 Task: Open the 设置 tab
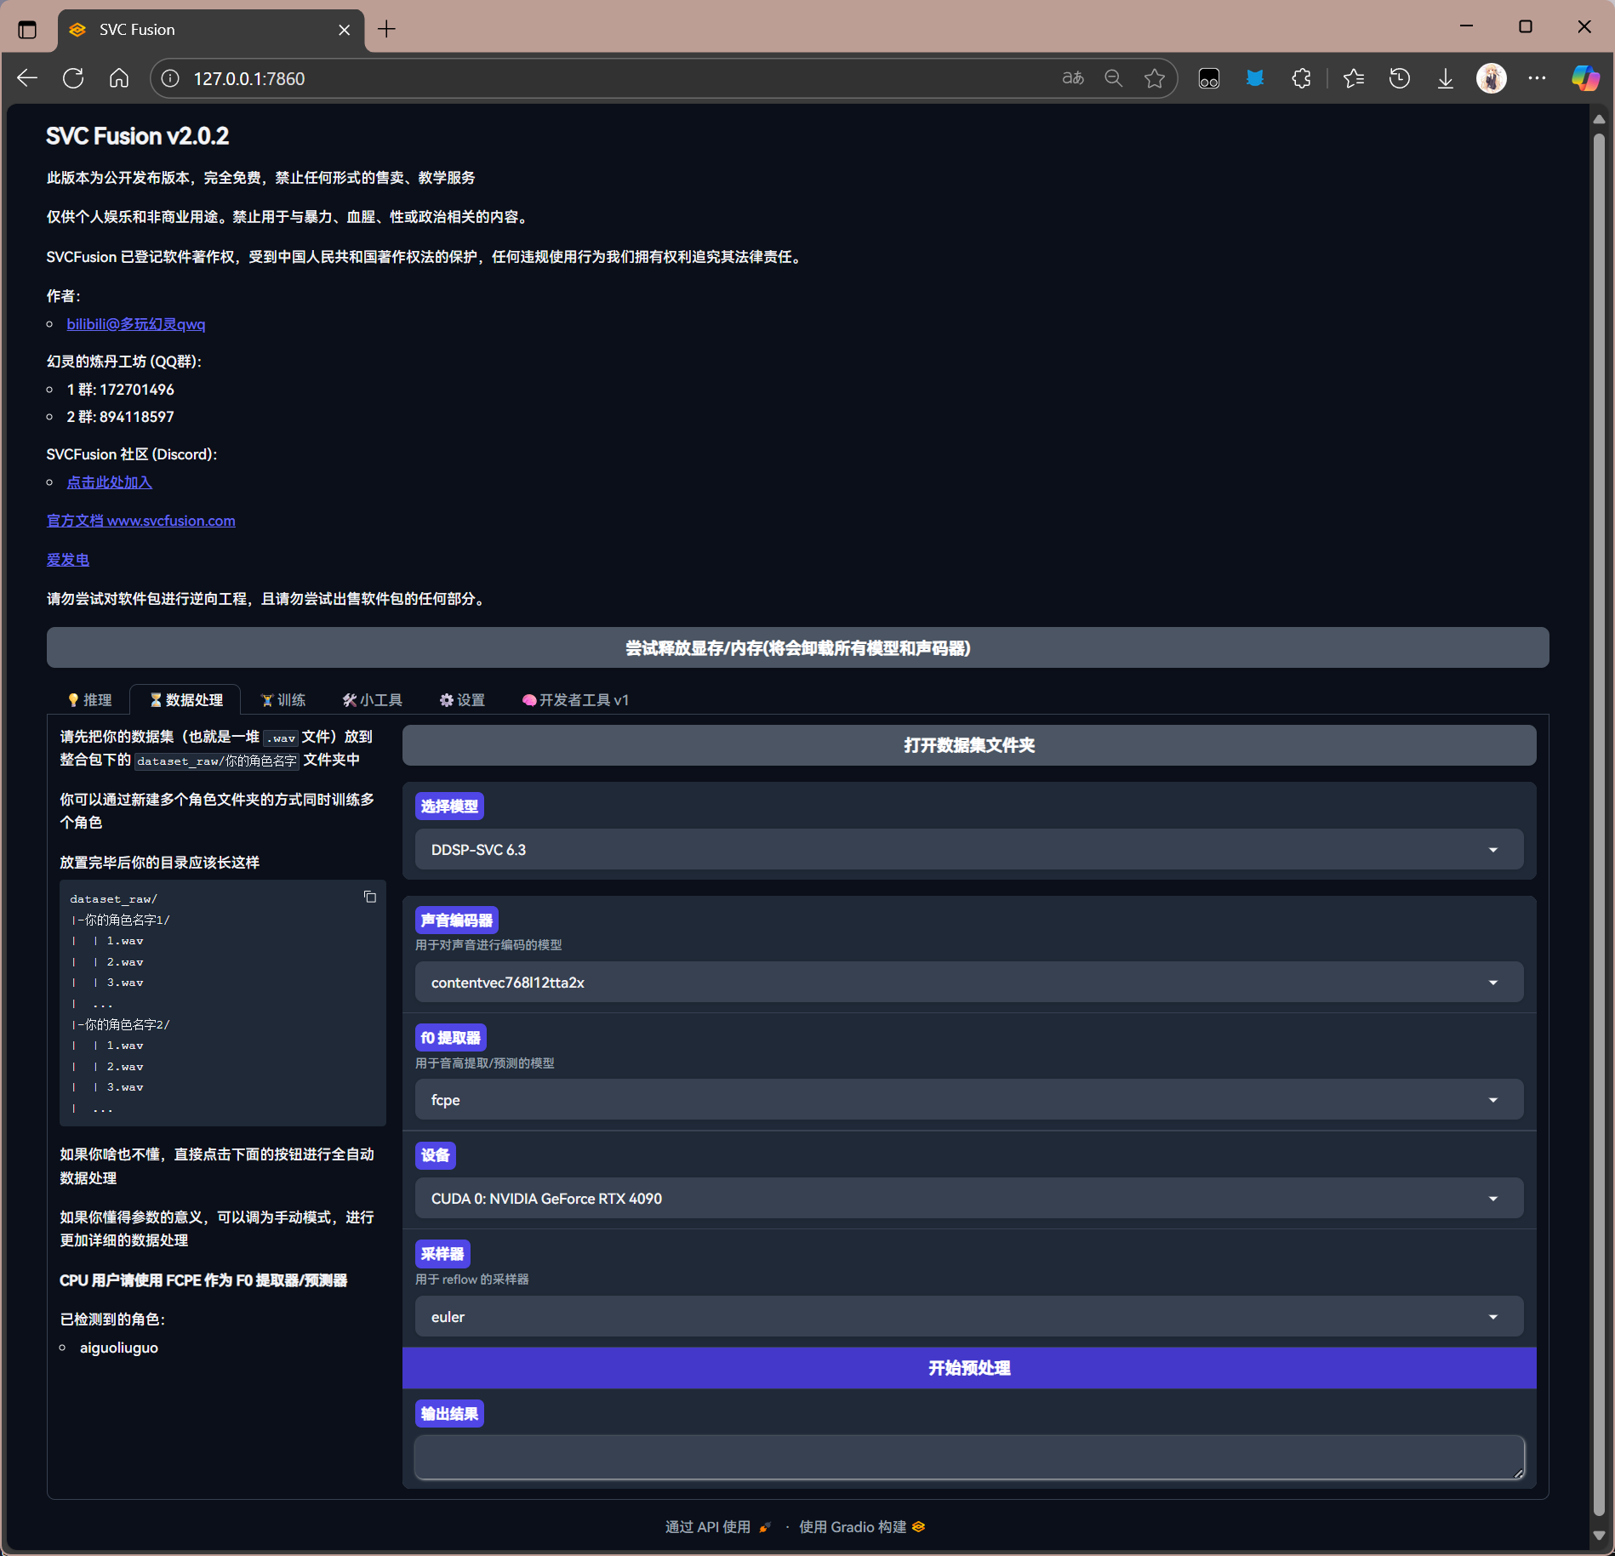pyautogui.click(x=462, y=699)
